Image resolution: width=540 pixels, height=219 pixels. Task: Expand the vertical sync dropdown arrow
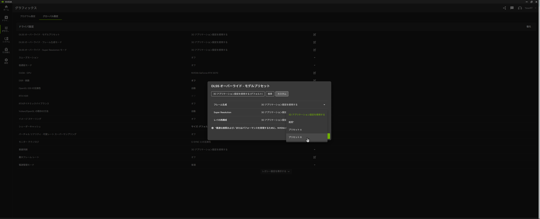pos(315,149)
